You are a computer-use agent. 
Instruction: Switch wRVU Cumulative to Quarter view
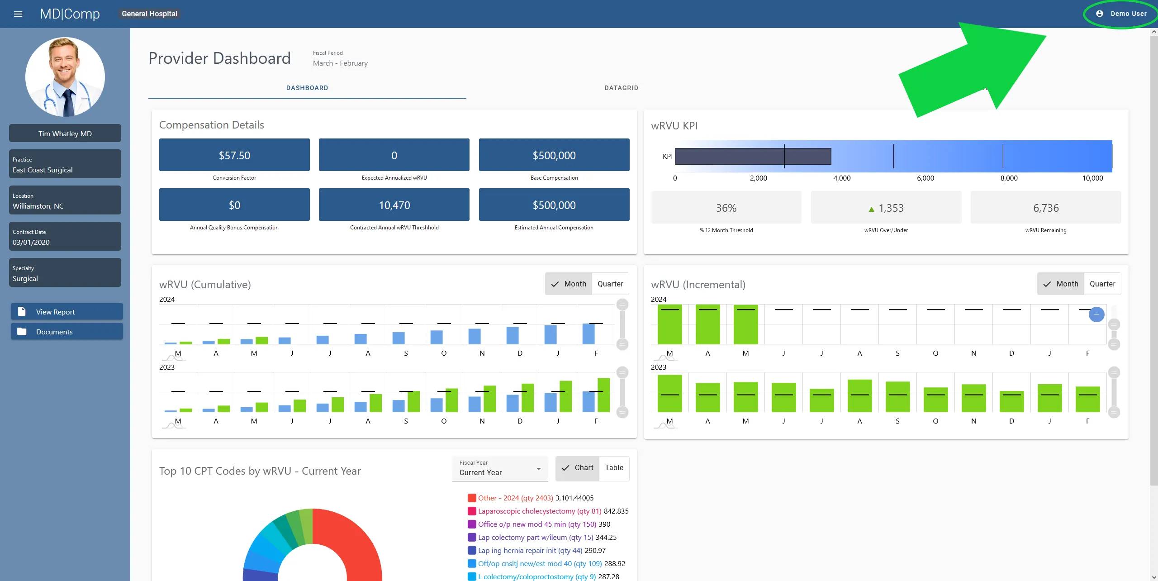coord(610,284)
